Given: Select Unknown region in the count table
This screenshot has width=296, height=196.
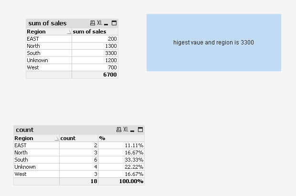Looking at the screenshot, I should pyautogui.click(x=25, y=167).
